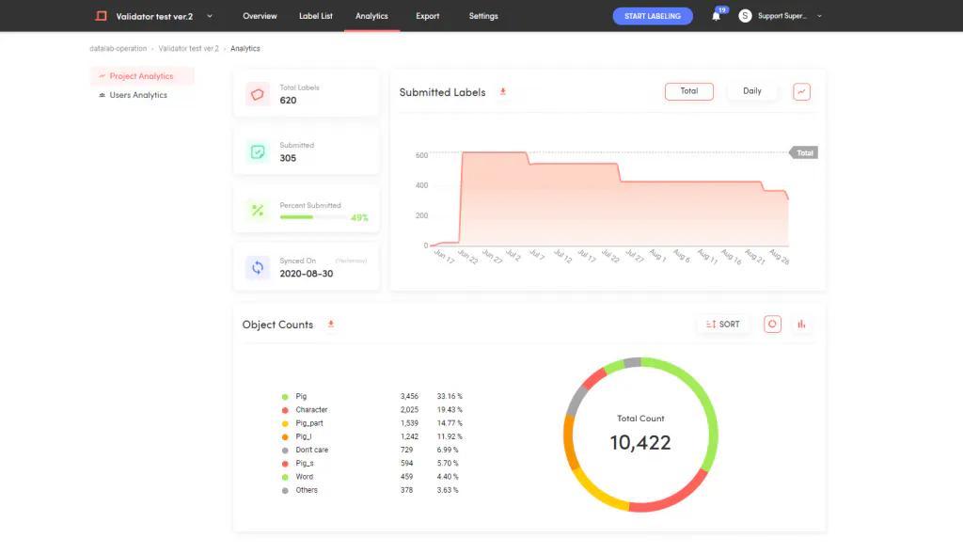Click the download icon beside Submitted Labels
Viewport: 963px width, 554px height.
[x=503, y=92]
